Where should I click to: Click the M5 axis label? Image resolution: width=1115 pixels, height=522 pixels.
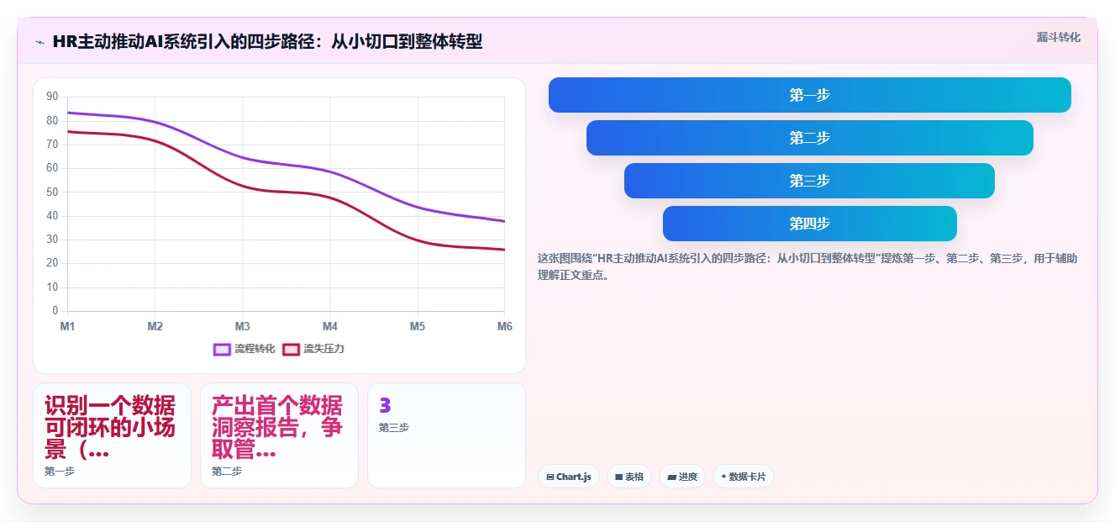(418, 326)
